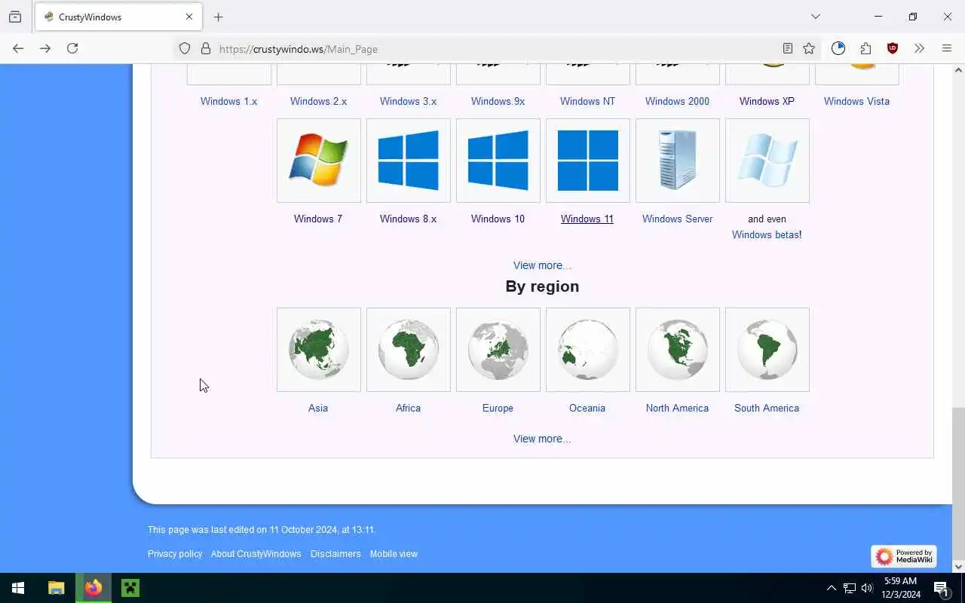This screenshot has width=965, height=603.
Task: Open the Asia text link
Action: point(318,408)
